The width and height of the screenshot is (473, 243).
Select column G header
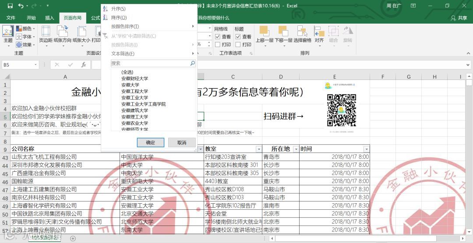(409, 77)
